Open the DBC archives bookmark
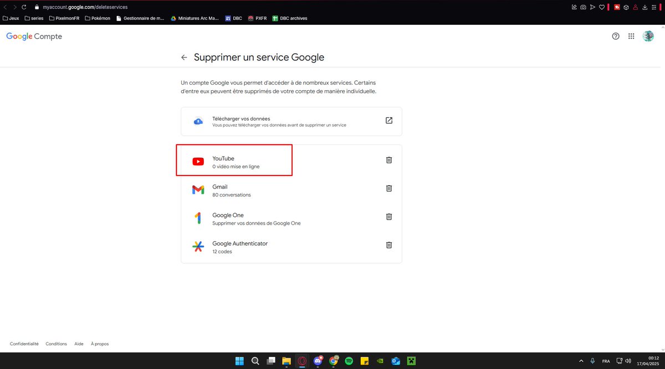This screenshot has height=369, width=665. (x=289, y=18)
